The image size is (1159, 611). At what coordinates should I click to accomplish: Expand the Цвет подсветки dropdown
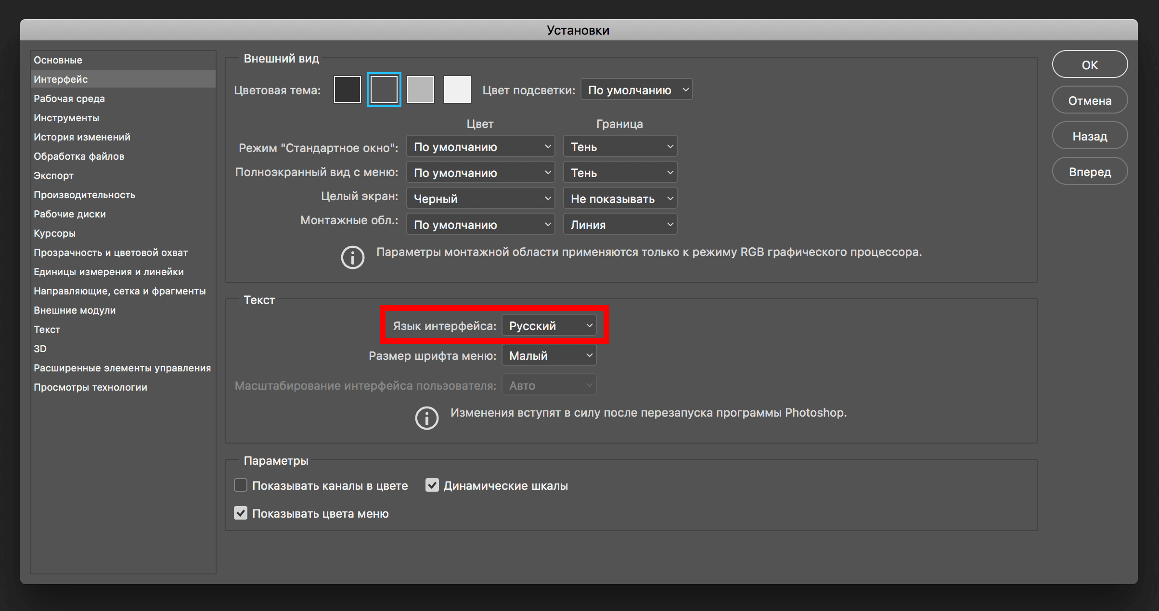point(636,90)
